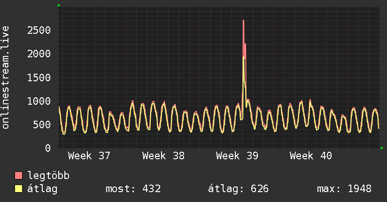Click the 1500 y-axis label
Viewport: 387px width, 202px height.
[x=39, y=78]
